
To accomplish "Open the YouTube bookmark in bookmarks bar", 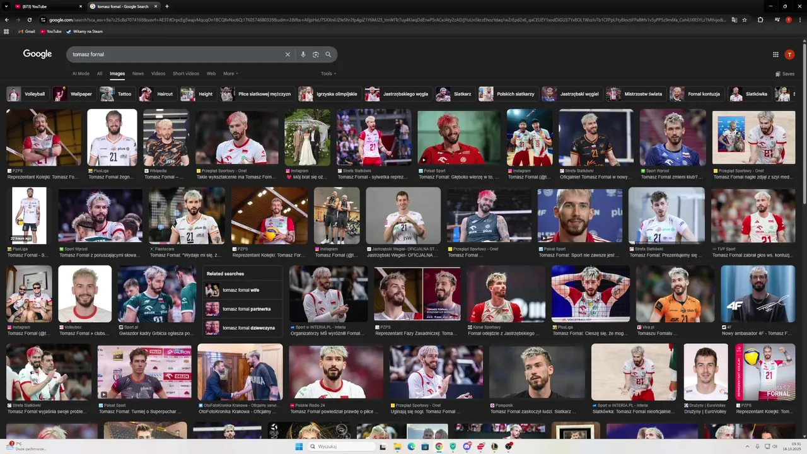I will click(x=50, y=31).
